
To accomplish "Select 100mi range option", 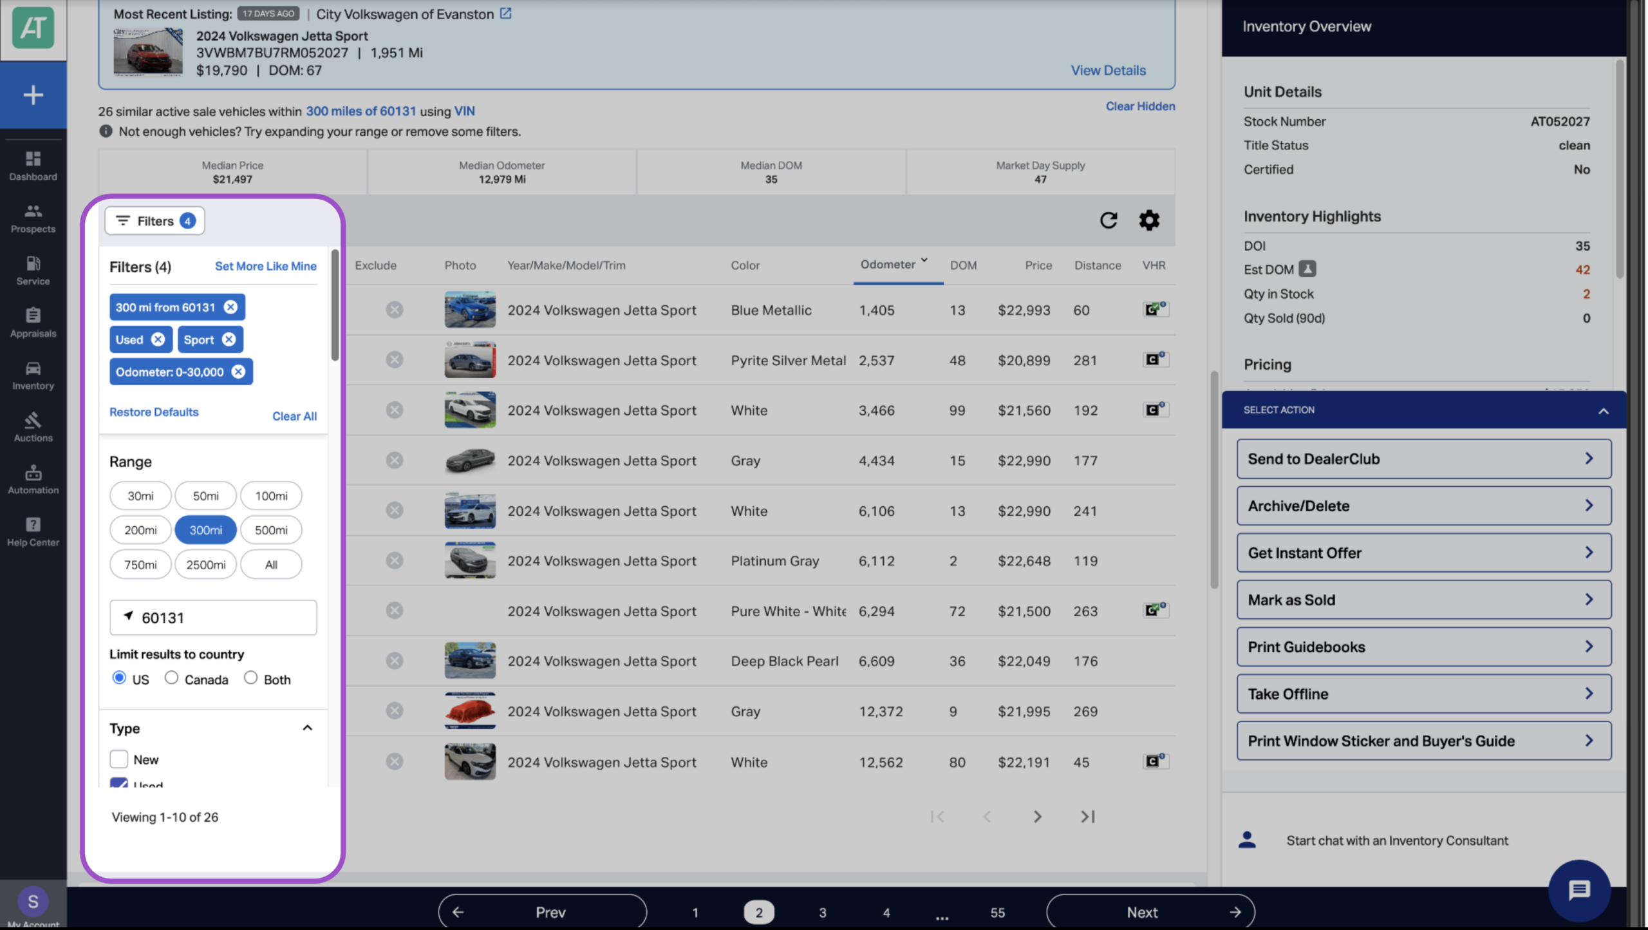I will pyautogui.click(x=271, y=496).
